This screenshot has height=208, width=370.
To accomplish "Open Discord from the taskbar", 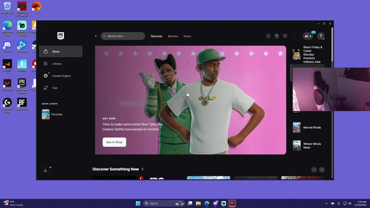I will pyautogui.click(x=215, y=203).
